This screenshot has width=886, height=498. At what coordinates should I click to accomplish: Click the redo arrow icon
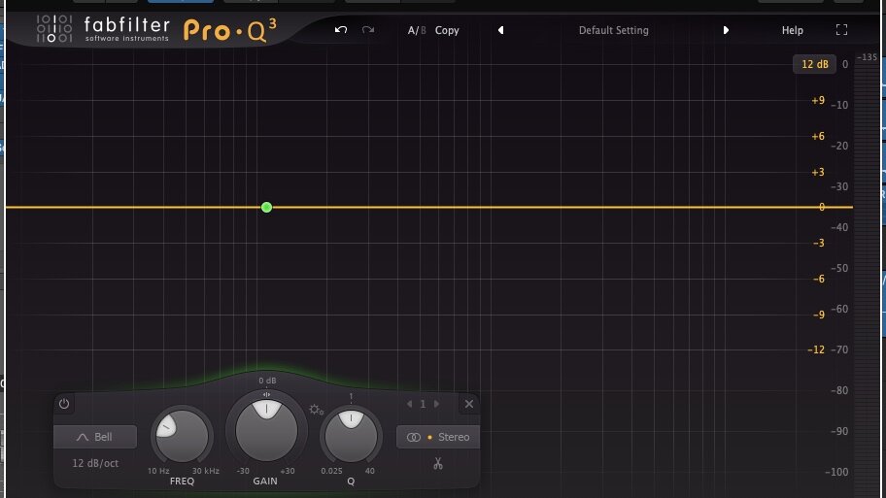click(368, 30)
